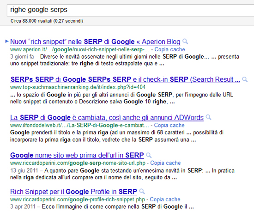The image size is (254, 211).
Task: Click snippet 'Ecco l'immagine di come compare'
Action: [x=84, y=207]
